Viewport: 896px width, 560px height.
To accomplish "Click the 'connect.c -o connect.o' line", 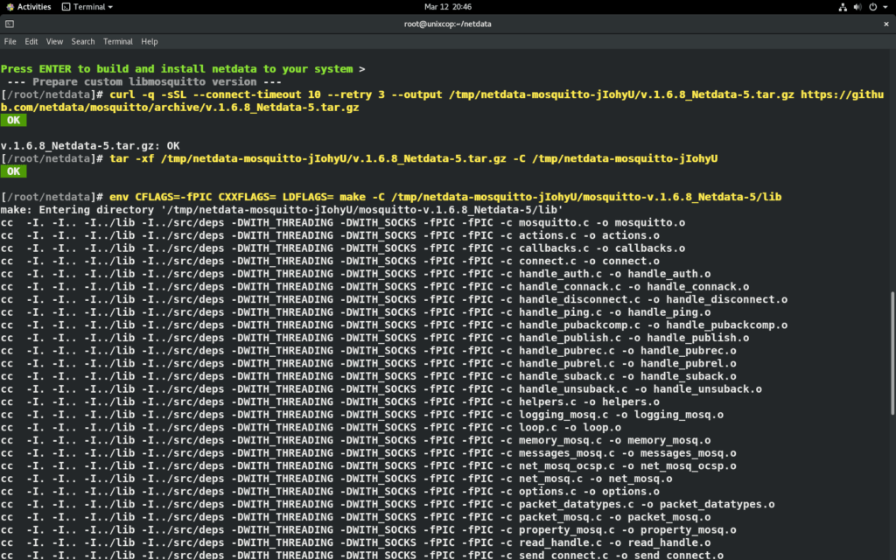I will coord(330,261).
